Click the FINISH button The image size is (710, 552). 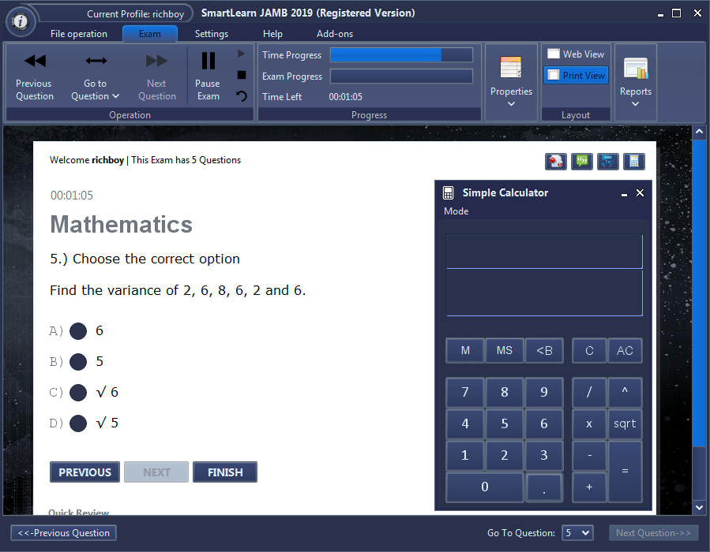click(x=225, y=472)
